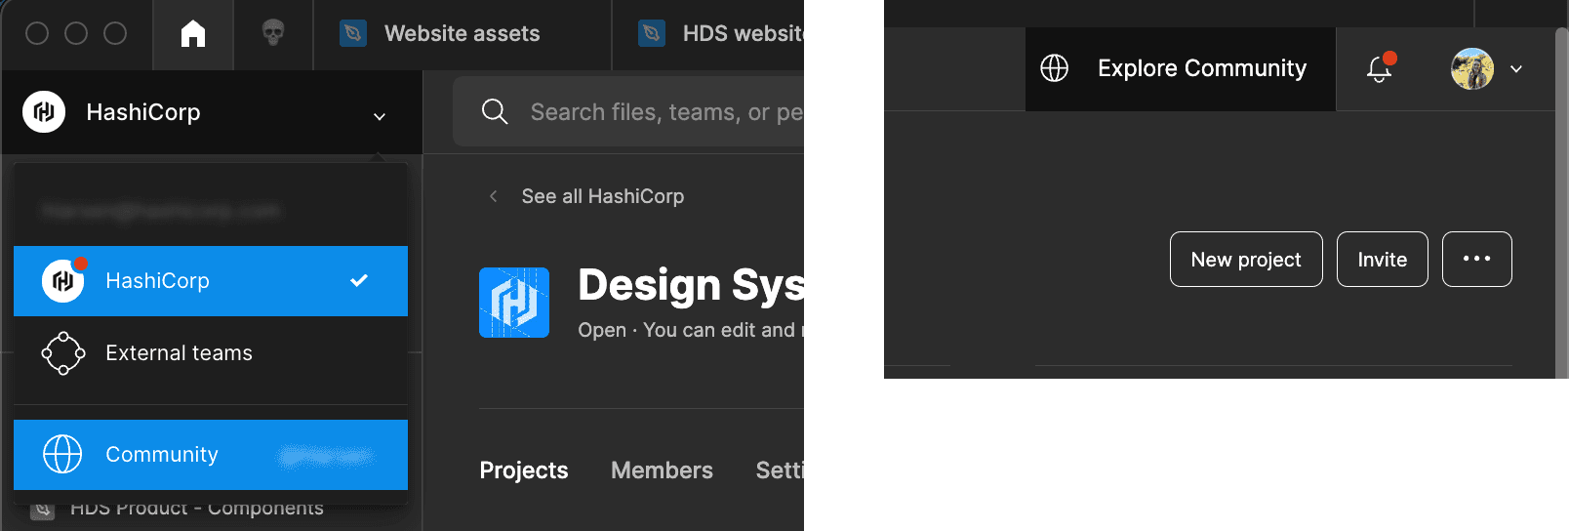Click the Design System team logo

[514, 303]
